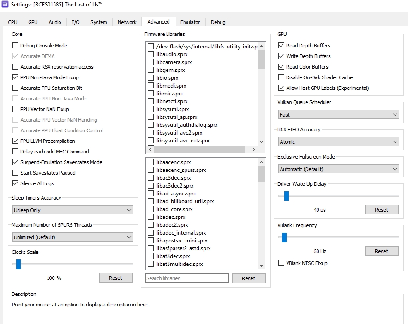Open Sleep Timers Accuracy dropdown
Screen dimensions: 408x324
73,210
